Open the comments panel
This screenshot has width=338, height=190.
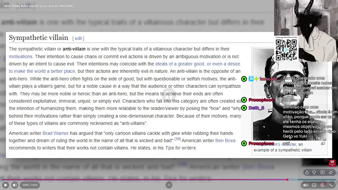(x=322, y=172)
